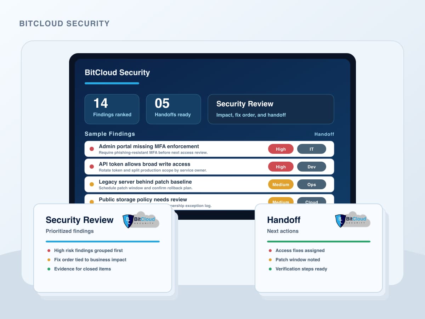Click the green progress bar under Handoff heading

[318, 241]
